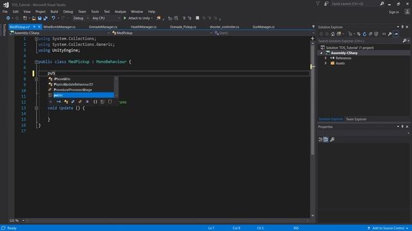412x231 pixels.
Task: Click the Property Pages wrench in Properties panel
Action: click(332, 139)
